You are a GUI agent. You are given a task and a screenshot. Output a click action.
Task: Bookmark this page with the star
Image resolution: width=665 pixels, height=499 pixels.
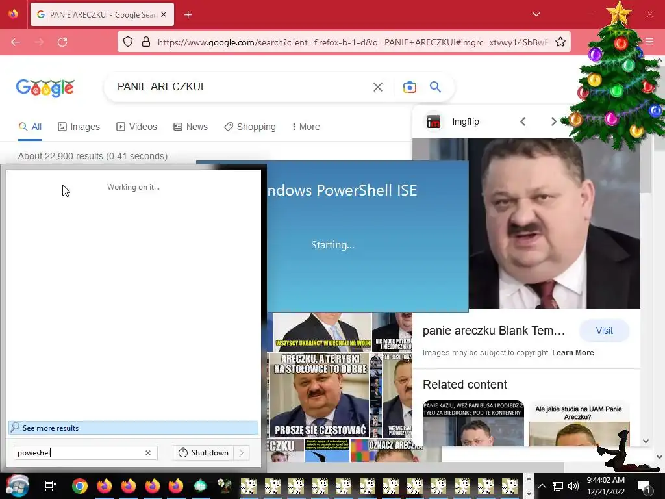pos(560,42)
